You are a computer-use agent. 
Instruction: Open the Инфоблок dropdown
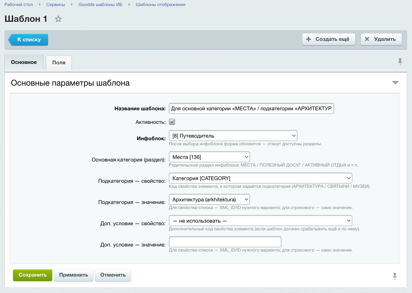click(233, 135)
